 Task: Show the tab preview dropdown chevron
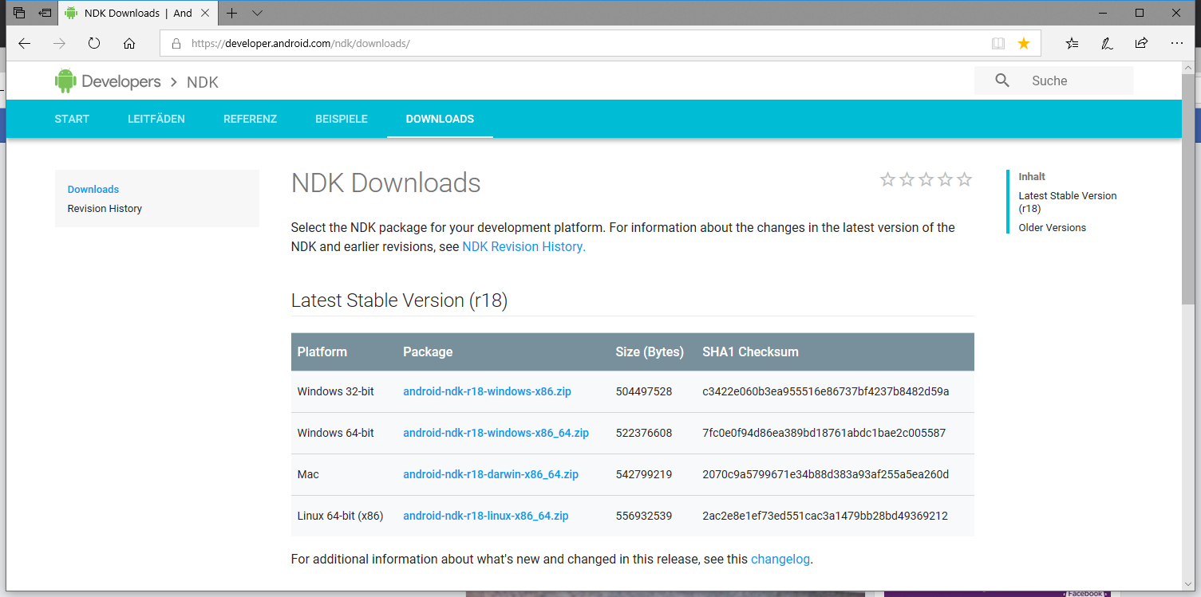coord(257,13)
